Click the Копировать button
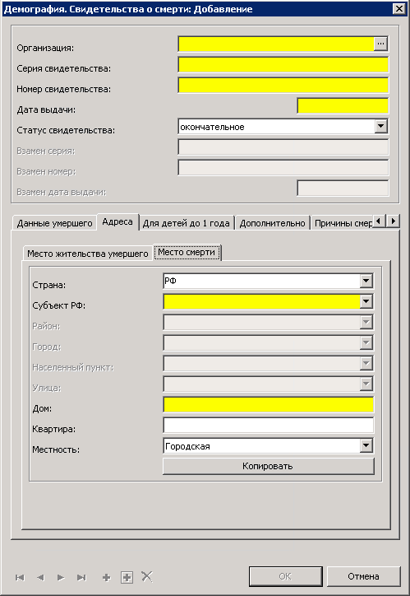This screenshot has width=410, height=596. tap(269, 466)
